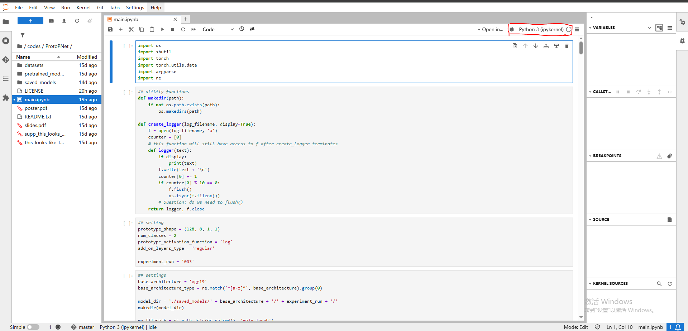Restart the kernel from the notebook toolbar

pos(183,29)
